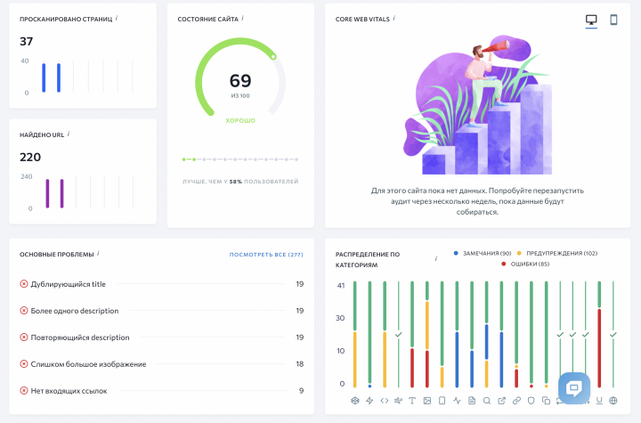Viewport: 641px width, 423px height.
Task: Click the found URL value 220
Action: (30, 157)
